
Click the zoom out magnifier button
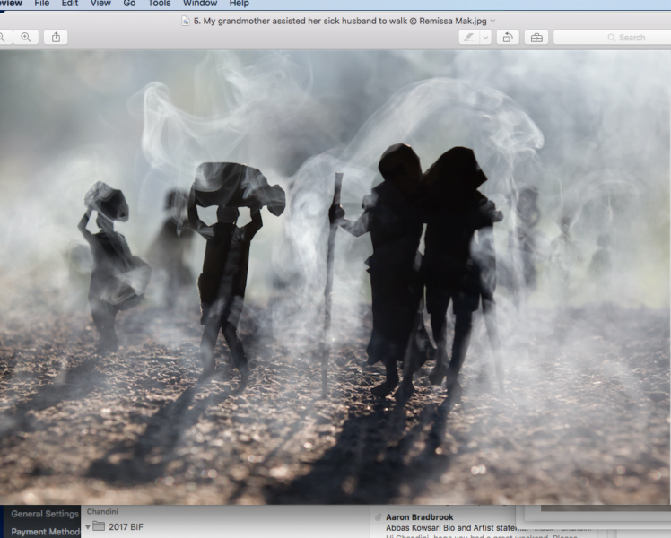coord(3,37)
